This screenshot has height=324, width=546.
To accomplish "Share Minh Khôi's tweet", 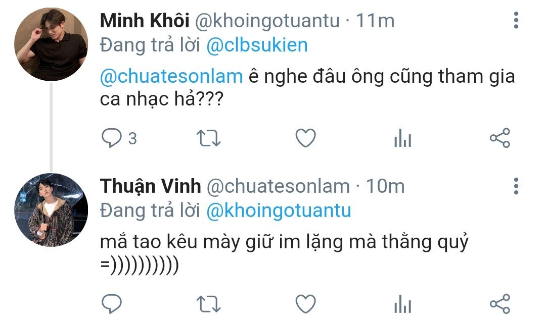I will [500, 138].
